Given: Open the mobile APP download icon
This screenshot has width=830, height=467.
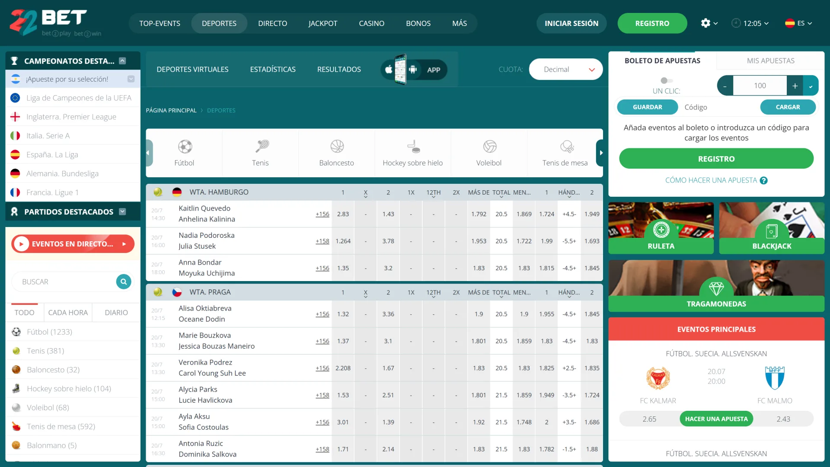Looking at the screenshot, I should [x=414, y=70].
